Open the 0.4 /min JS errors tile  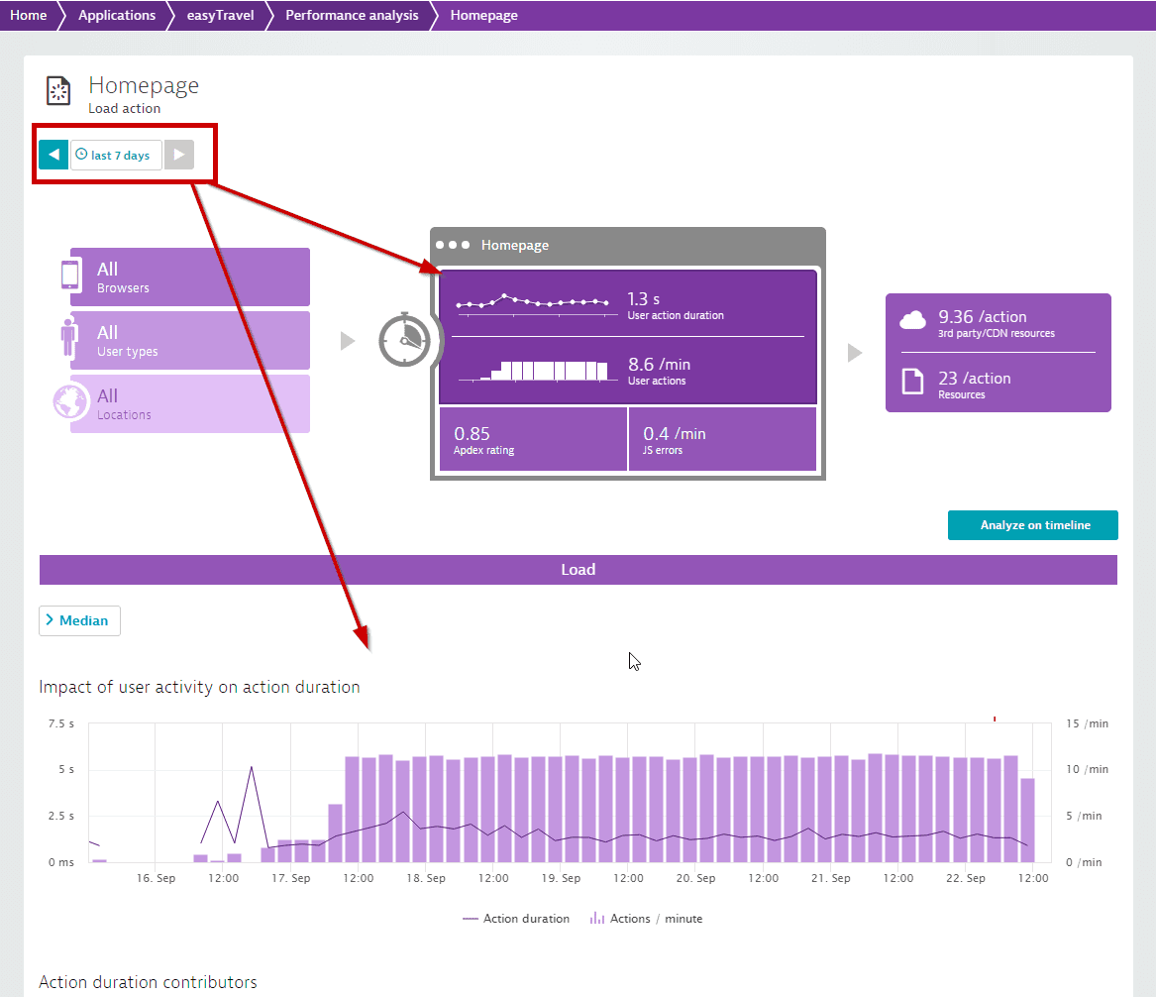[x=722, y=439]
